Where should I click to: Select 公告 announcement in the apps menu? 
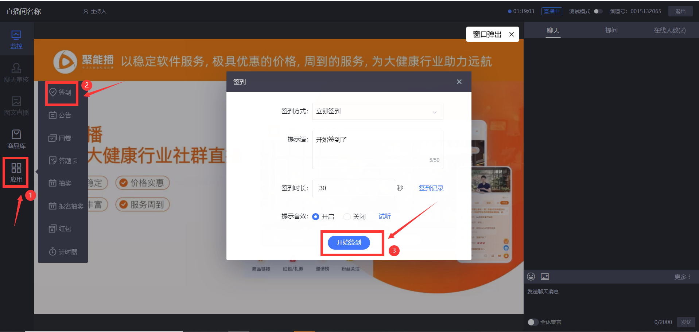[61, 115]
